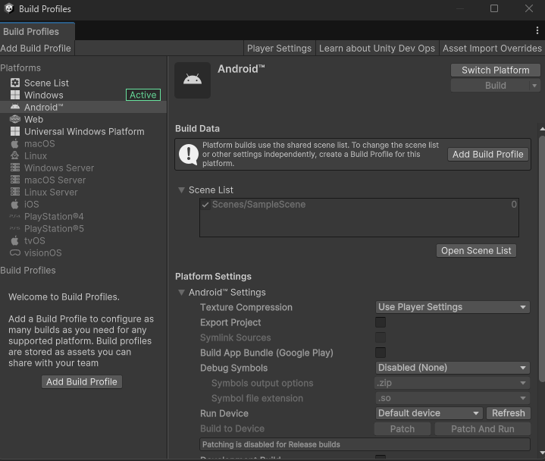Screen dimensions: 545x461
Task: Click the Web globe icon
Action: click(15, 119)
